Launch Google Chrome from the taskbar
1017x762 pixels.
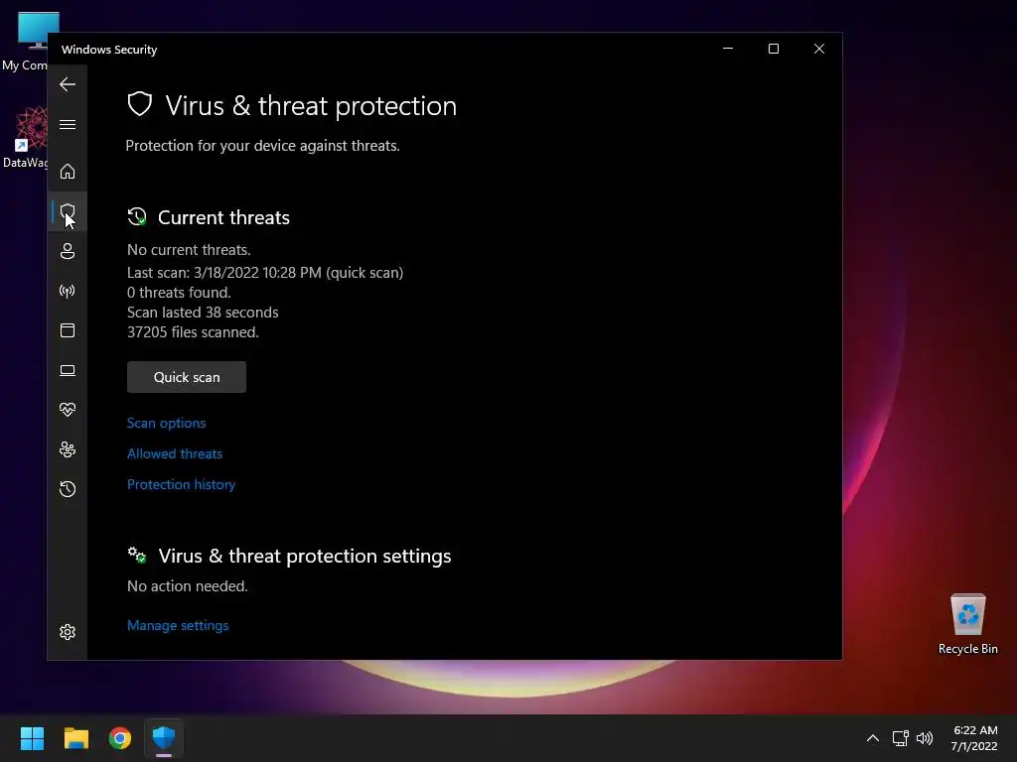coord(120,738)
